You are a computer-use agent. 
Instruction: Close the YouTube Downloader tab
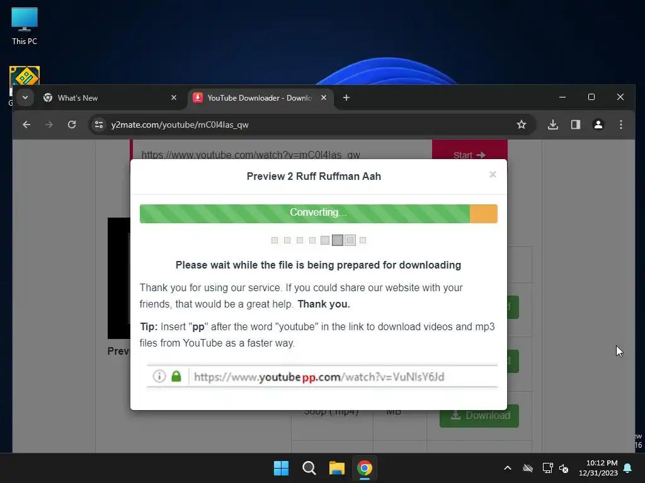coord(324,97)
